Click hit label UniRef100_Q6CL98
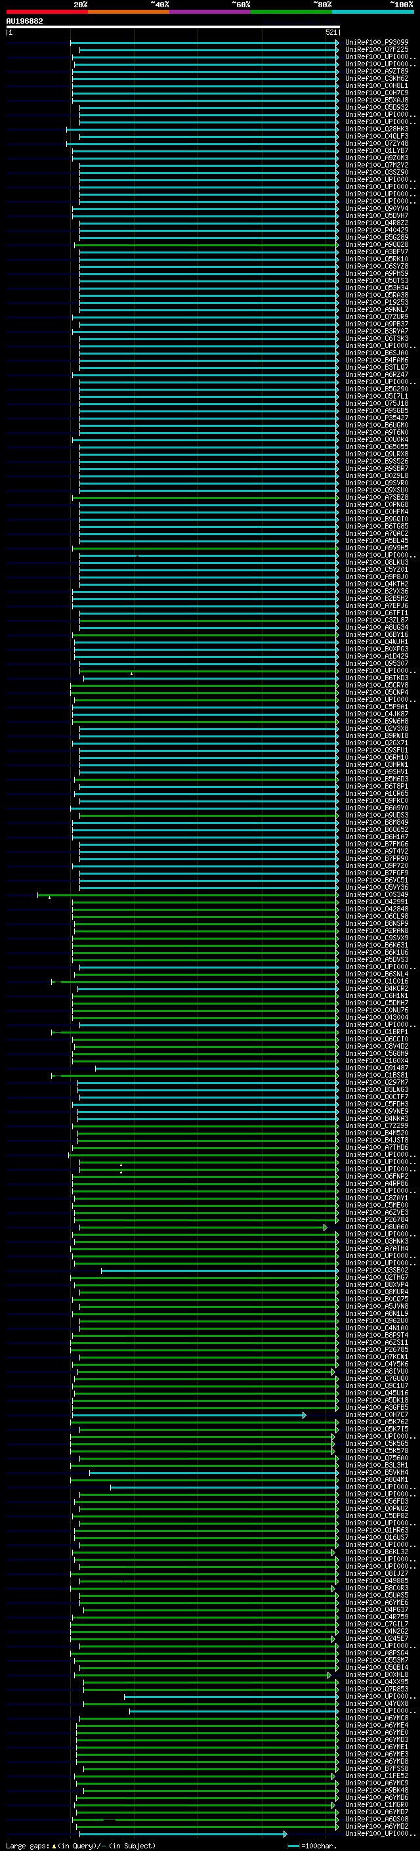 [376, 916]
